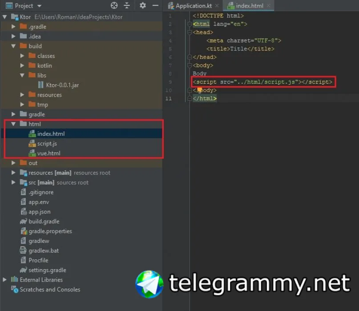The width and height of the screenshot is (359, 311).
Task: Collapse the html folder
Action: coord(13,124)
